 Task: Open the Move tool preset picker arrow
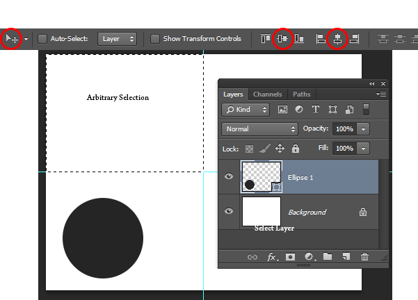tap(26, 39)
